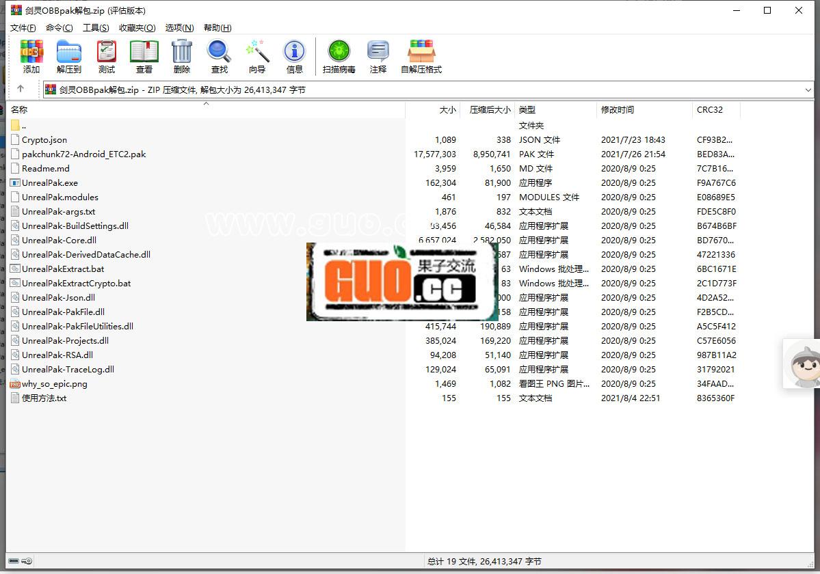
Task: Click the 注释 (Comment) toolbar icon
Action: [378, 52]
